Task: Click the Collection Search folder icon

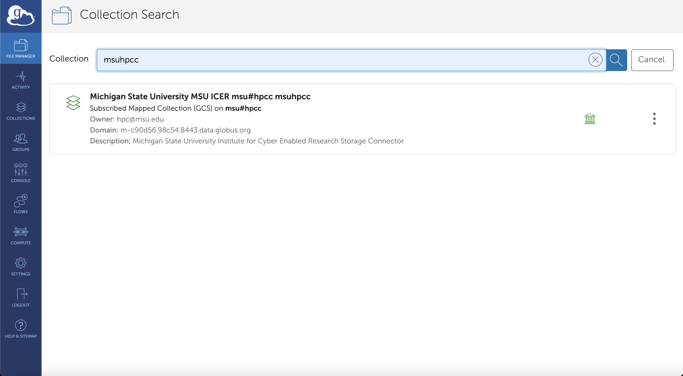Action: point(62,15)
